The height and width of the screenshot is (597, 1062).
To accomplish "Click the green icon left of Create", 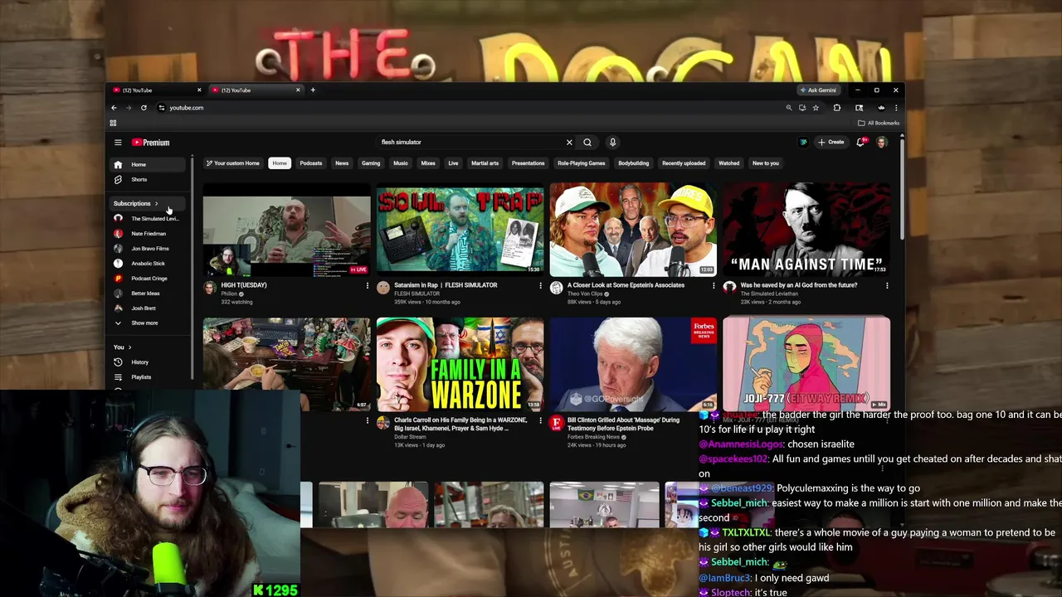I will pyautogui.click(x=803, y=143).
